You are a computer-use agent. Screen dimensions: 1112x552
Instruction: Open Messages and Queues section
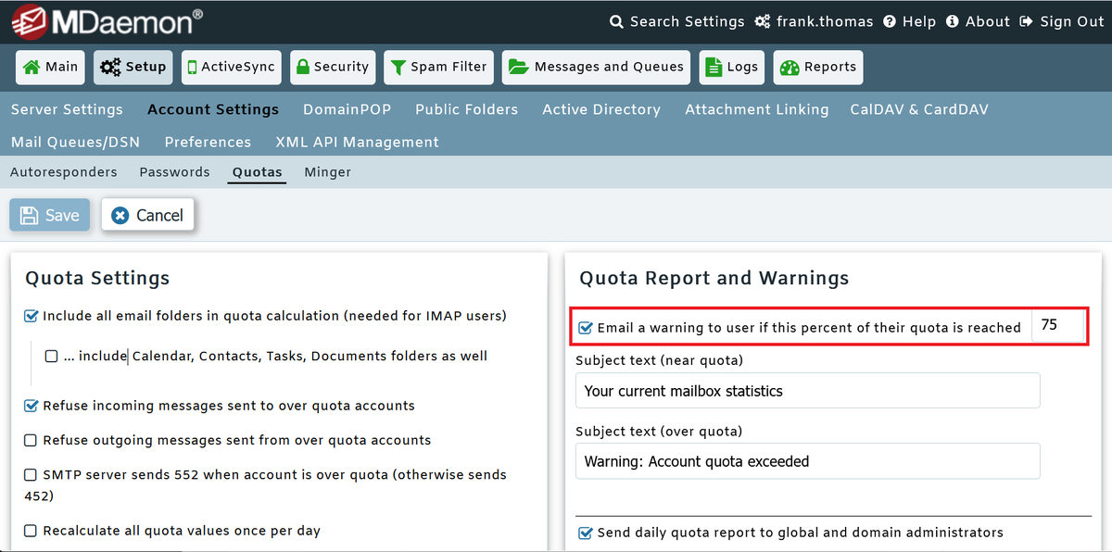[x=597, y=67]
